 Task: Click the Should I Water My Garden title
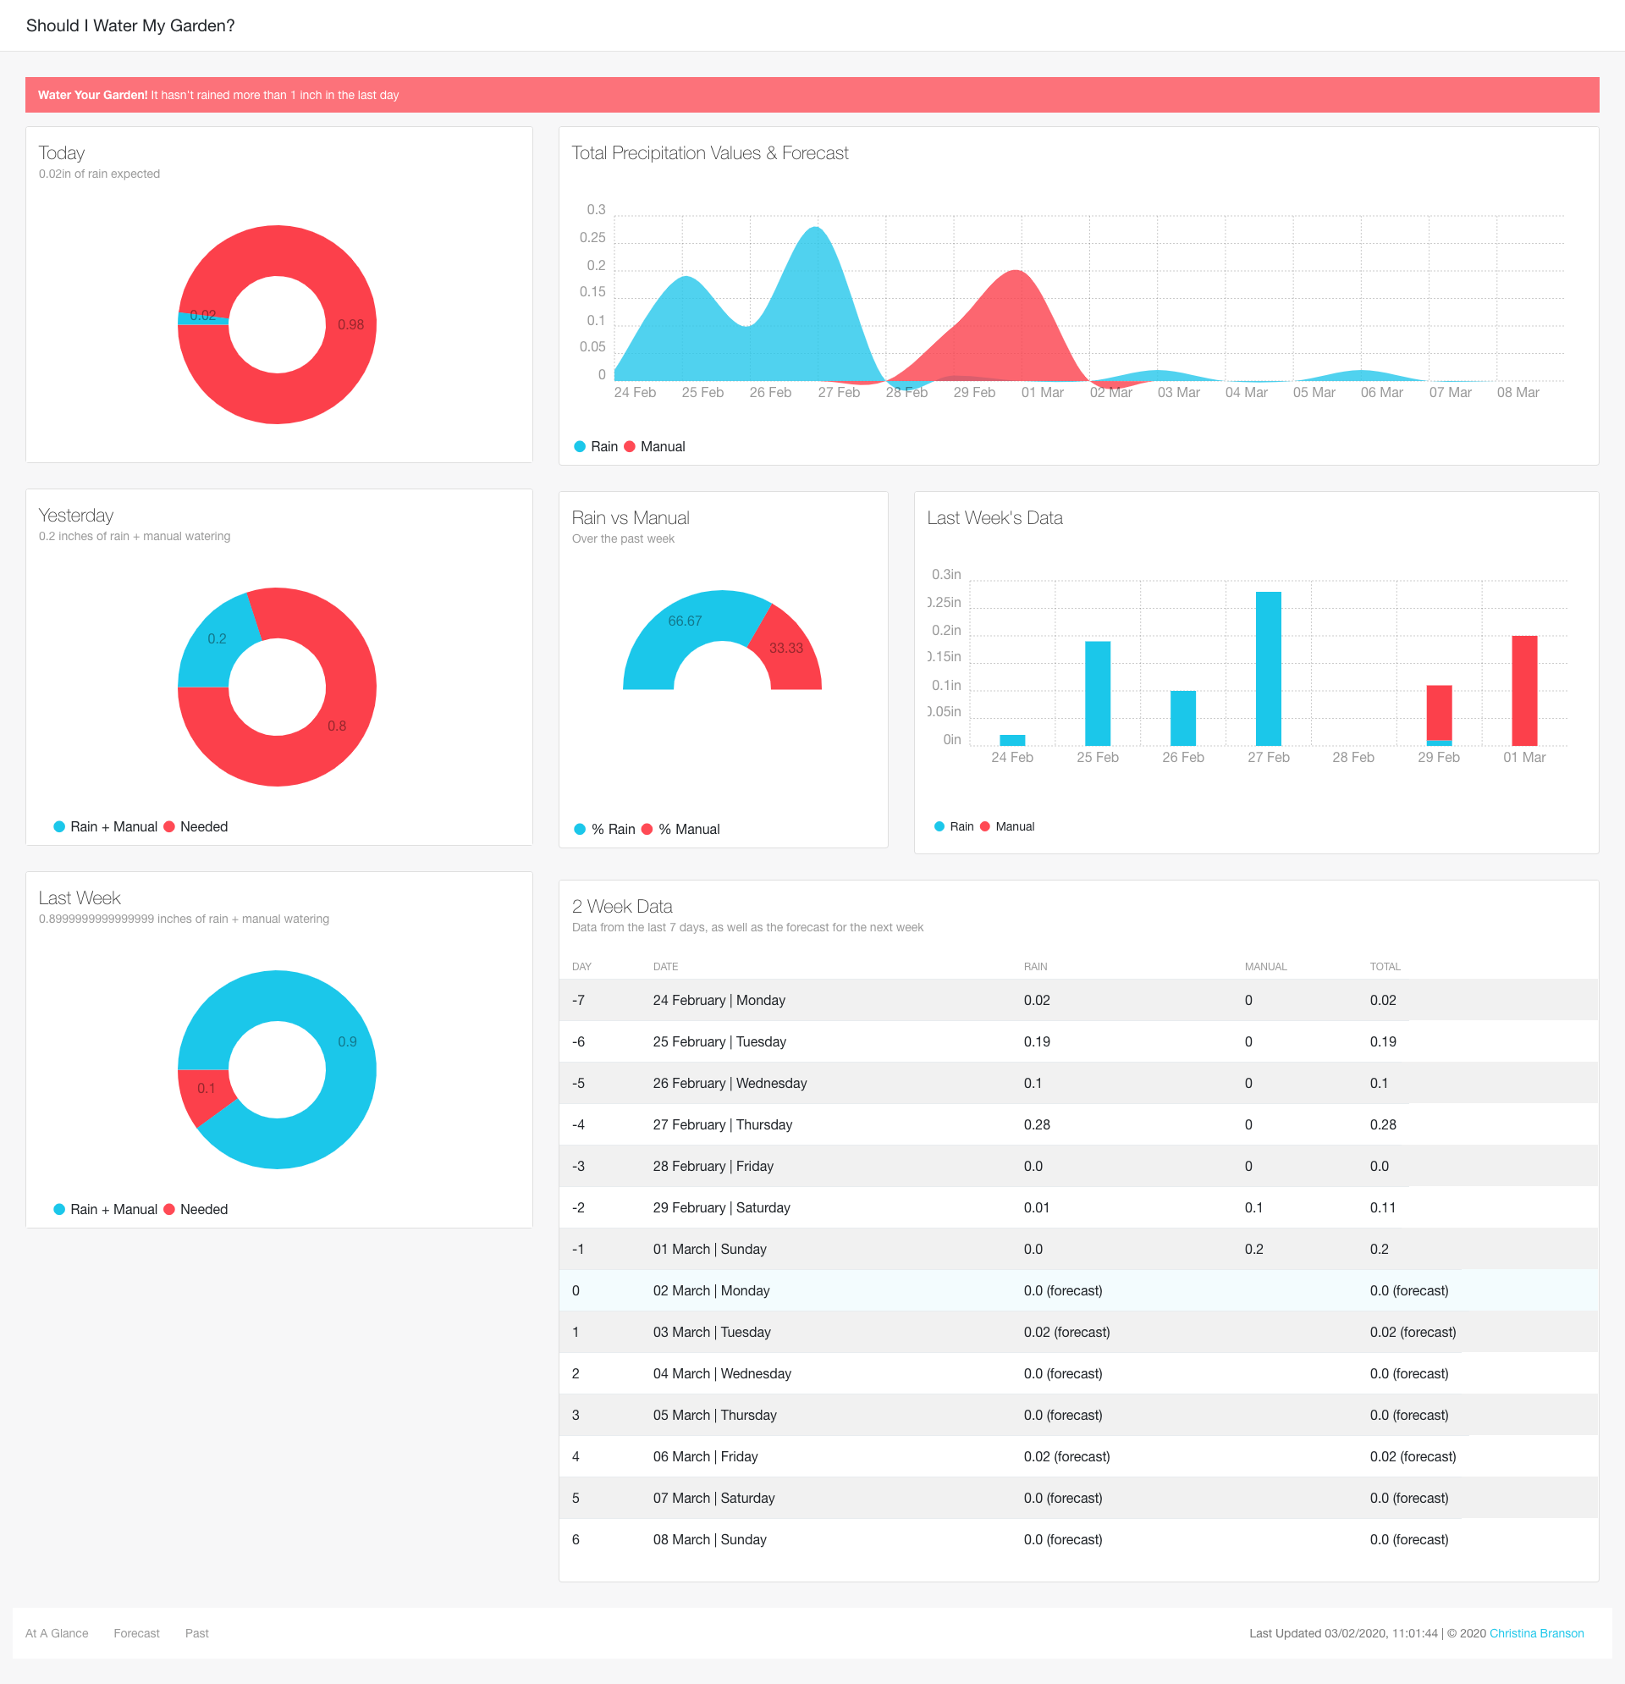pos(130,25)
